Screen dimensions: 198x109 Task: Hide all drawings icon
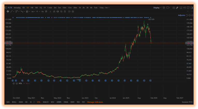pyautogui.click(x=61, y=11)
